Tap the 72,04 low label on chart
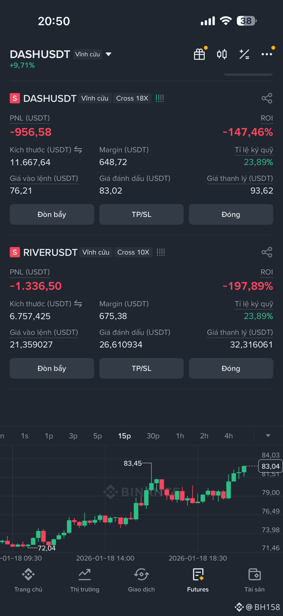The height and width of the screenshot is (616, 283). (46, 548)
